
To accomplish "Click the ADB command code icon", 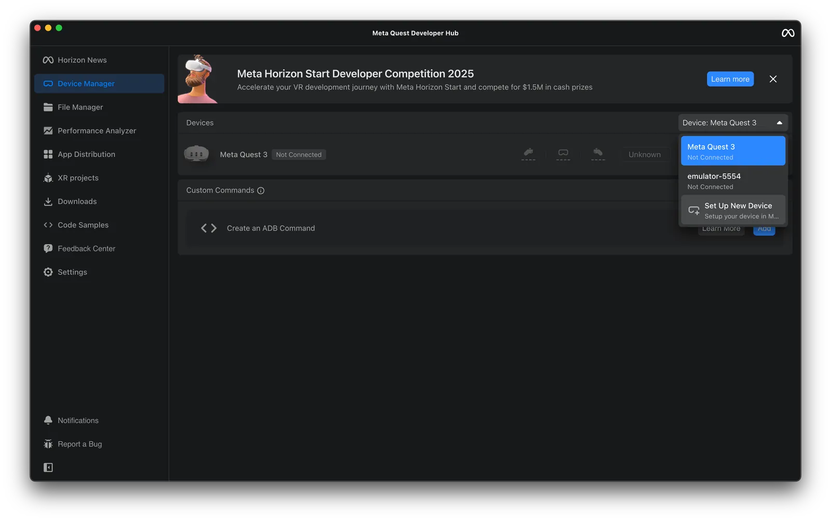I will 209,228.
